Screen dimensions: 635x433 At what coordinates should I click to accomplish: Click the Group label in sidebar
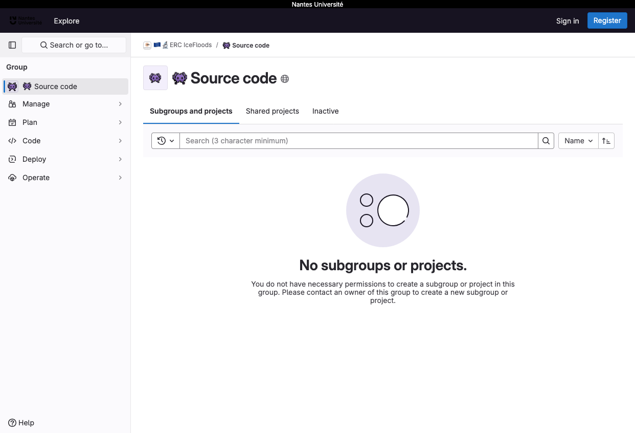pyautogui.click(x=17, y=67)
